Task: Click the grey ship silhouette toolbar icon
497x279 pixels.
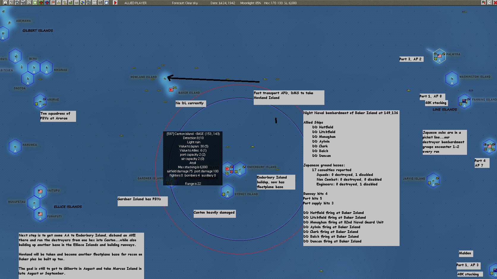Action: [x=77, y=3]
